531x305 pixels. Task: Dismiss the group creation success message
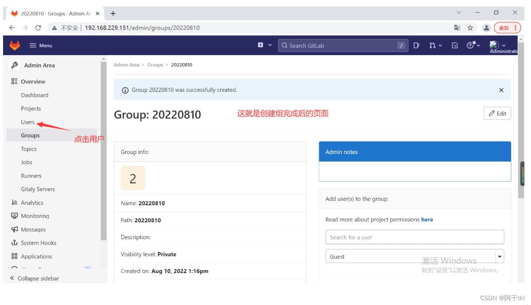click(501, 90)
